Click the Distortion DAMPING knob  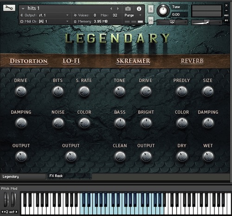click(x=21, y=123)
